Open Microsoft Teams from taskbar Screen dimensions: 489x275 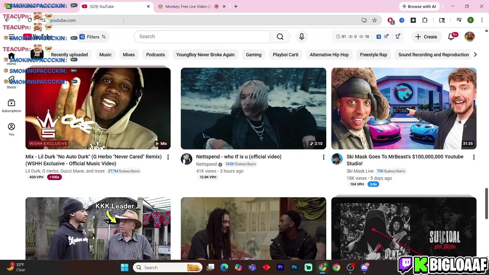coord(252,267)
